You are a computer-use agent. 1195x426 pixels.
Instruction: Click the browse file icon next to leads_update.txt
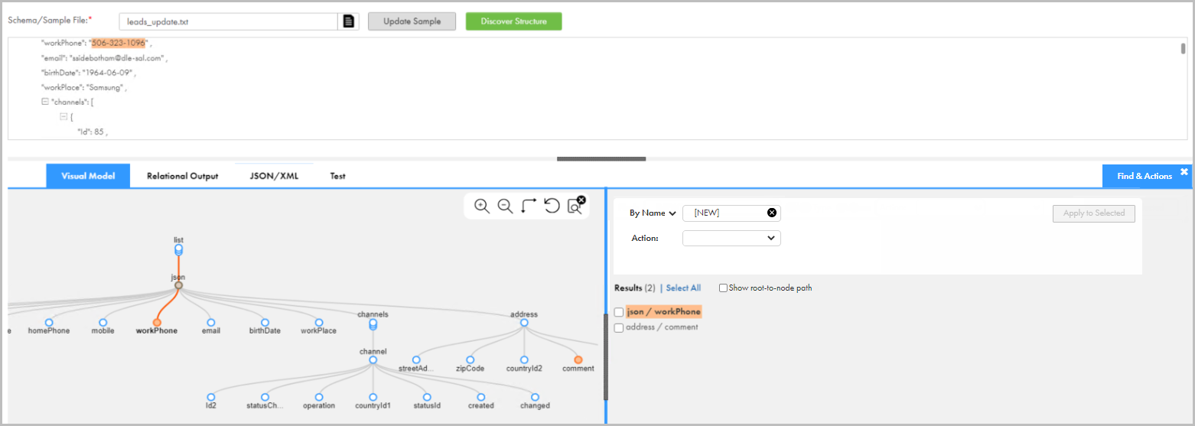(348, 21)
